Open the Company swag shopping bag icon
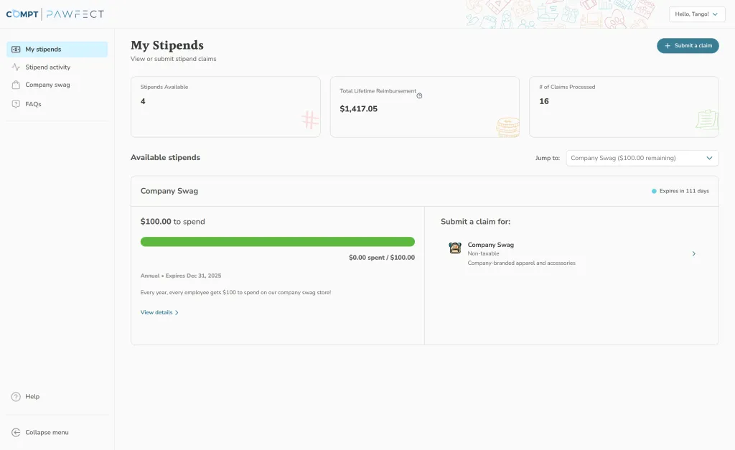The width and height of the screenshot is (735, 450). point(16,85)
